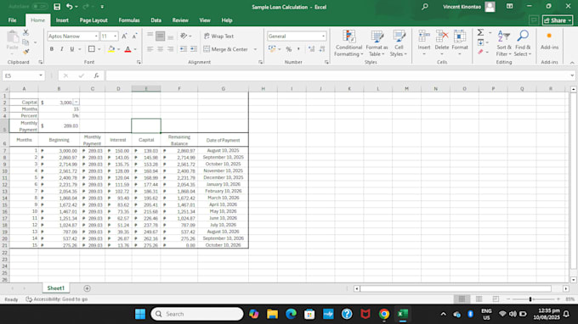This screenshot has width=578, height=324.
Task: Decrease font size
Action: [134, 36]
